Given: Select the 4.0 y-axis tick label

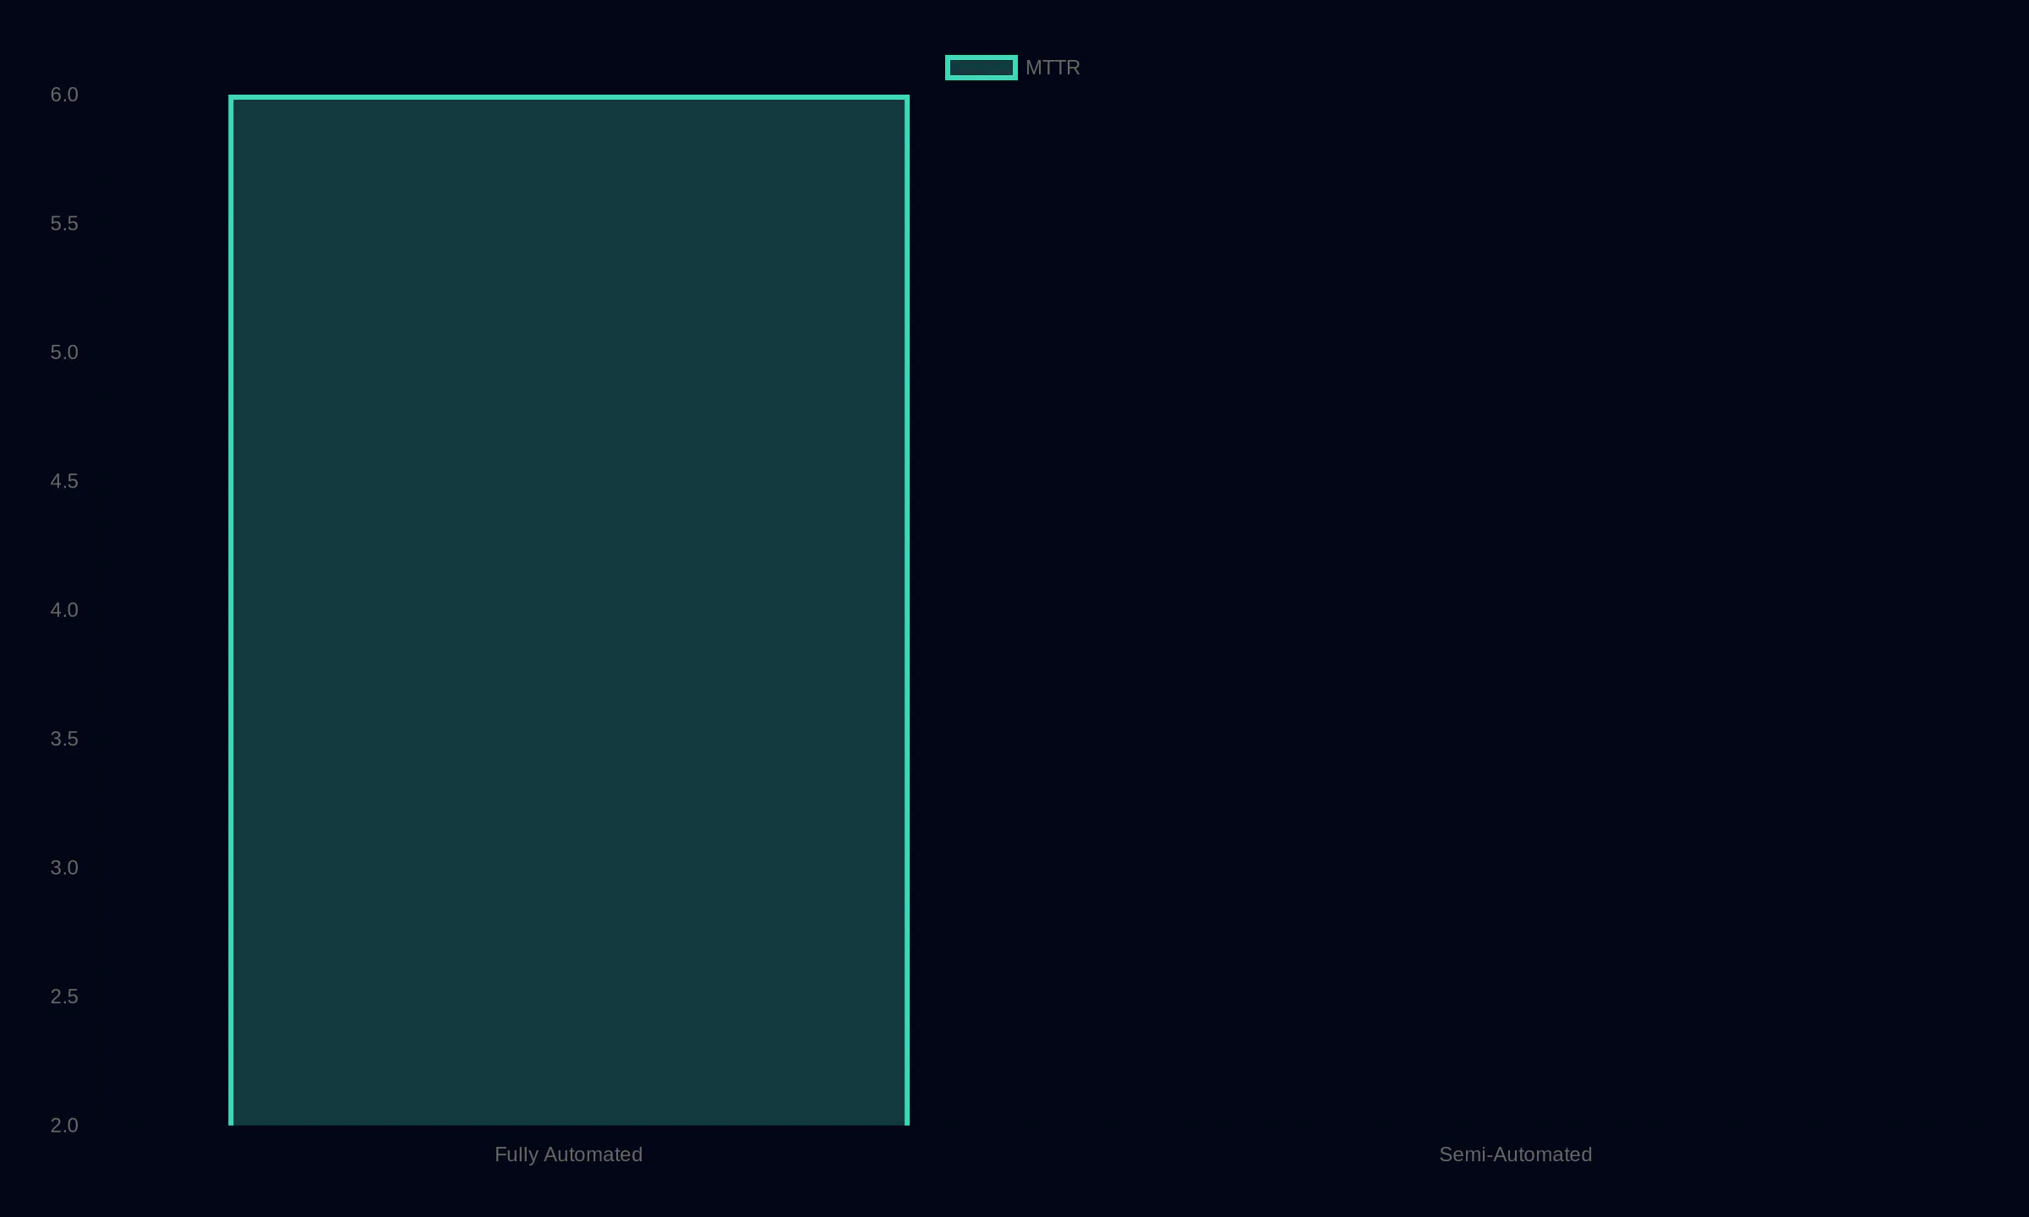Looking at the screenshot, I should pos(63,609).
